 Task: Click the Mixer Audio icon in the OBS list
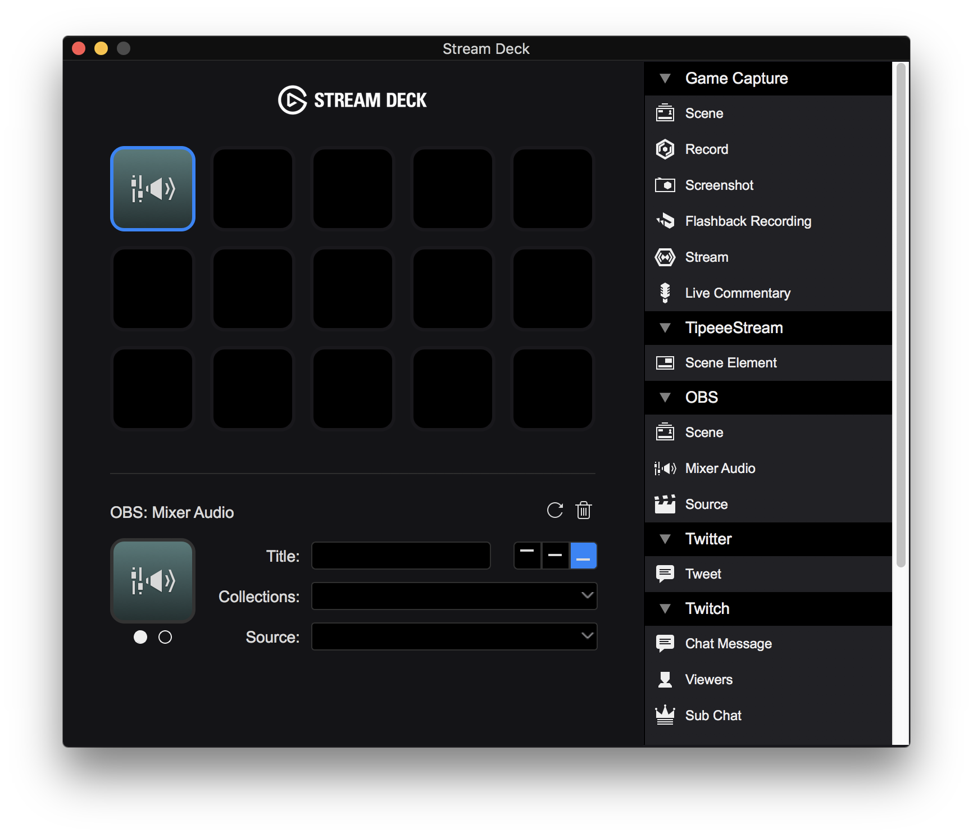[665, 468]
